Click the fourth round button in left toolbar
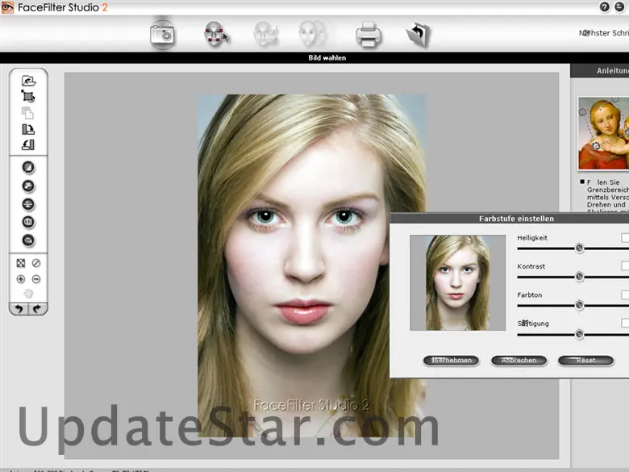Viewport: 629px width, 472px height. (28, 222)
